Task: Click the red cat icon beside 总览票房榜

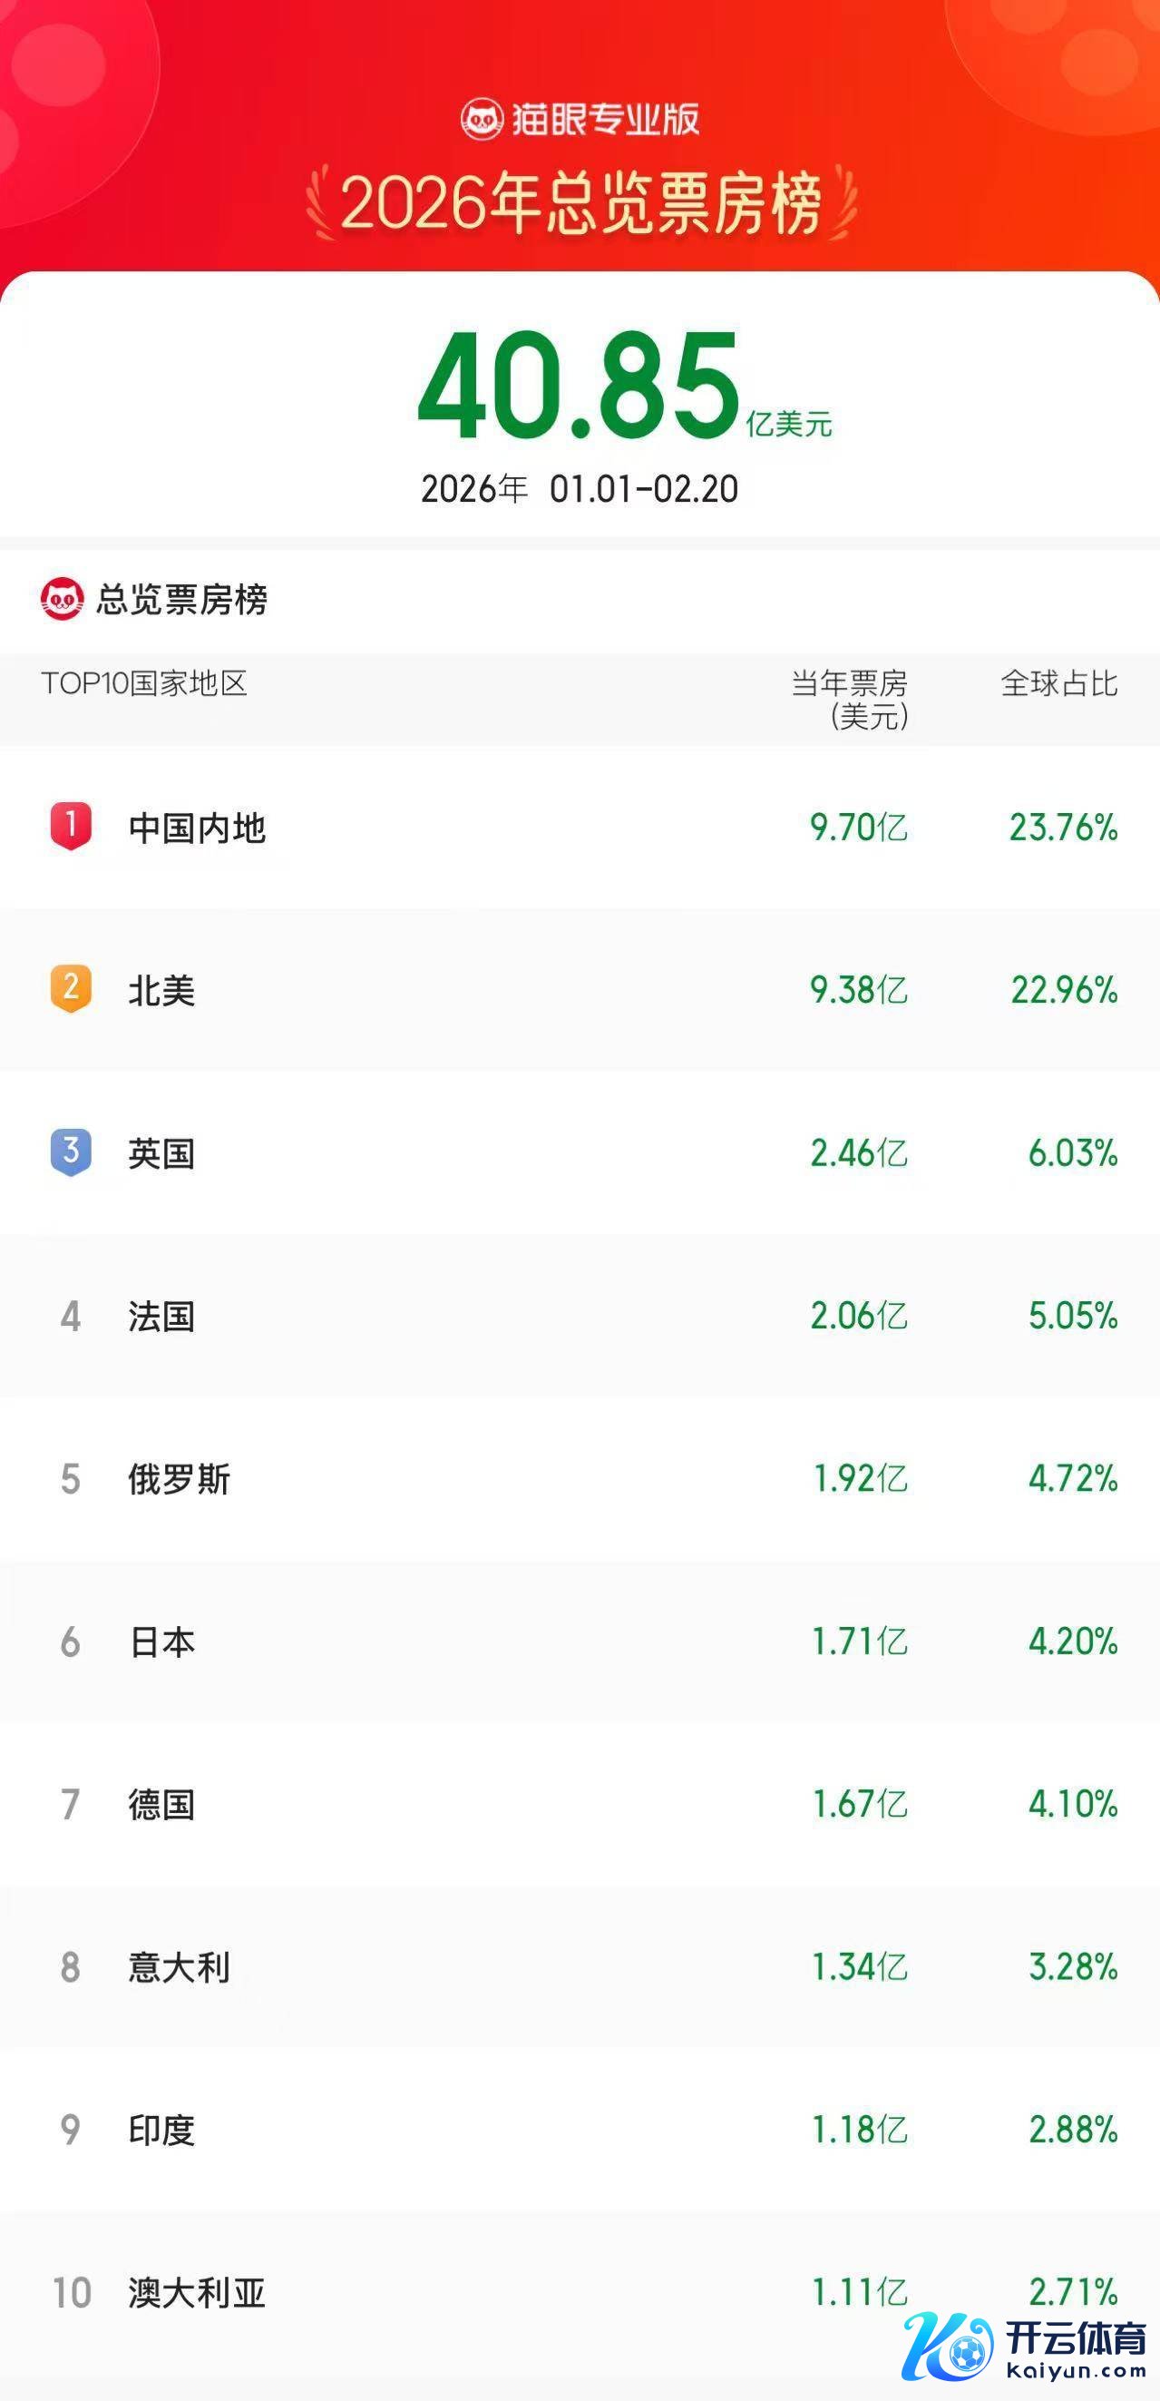Action: pos(63,598)
